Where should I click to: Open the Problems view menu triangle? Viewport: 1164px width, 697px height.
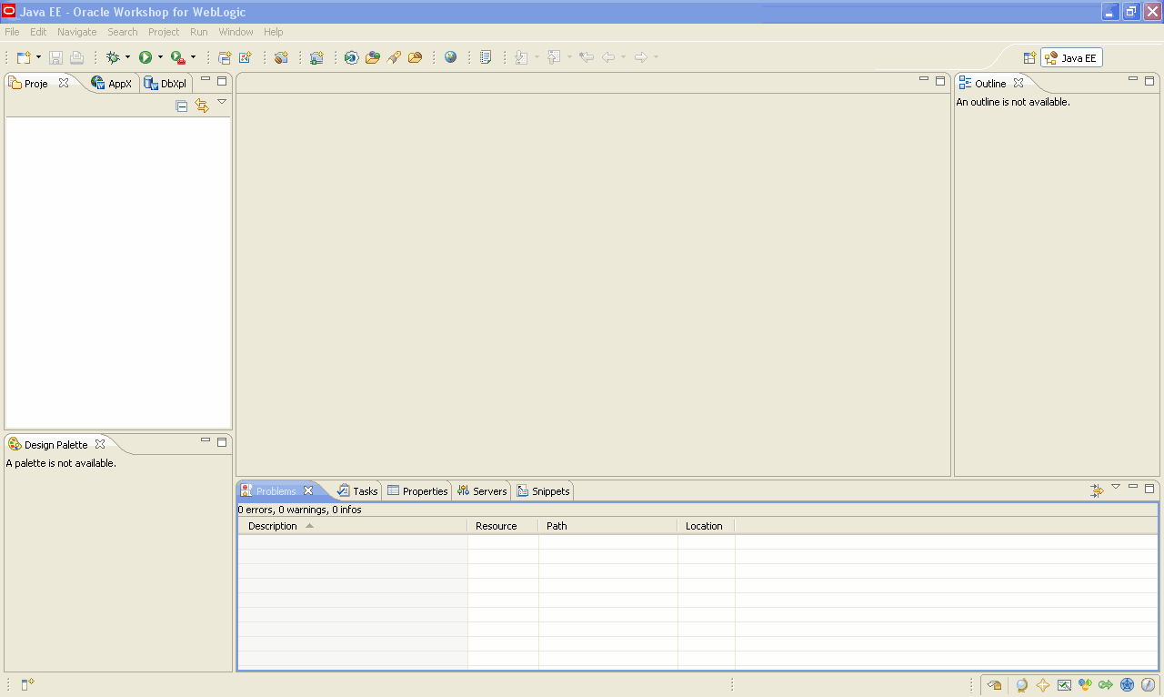coord(1116,487)
